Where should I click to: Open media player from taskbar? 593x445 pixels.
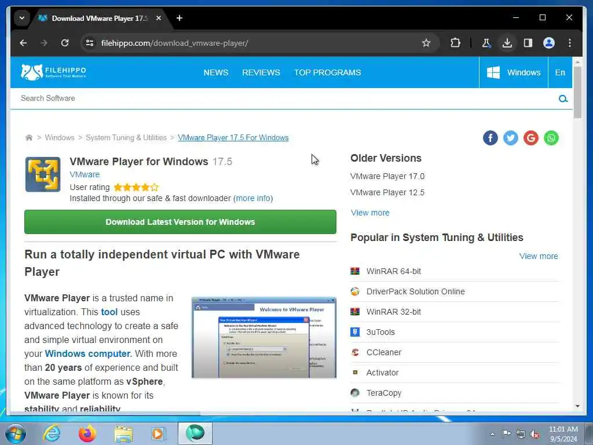(x=158, y=433)
